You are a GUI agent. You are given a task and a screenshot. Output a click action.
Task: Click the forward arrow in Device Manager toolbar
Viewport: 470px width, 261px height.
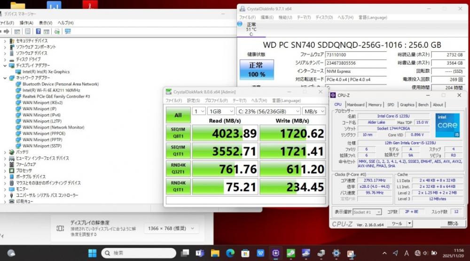pyautogui.click(x=6, y=31)
